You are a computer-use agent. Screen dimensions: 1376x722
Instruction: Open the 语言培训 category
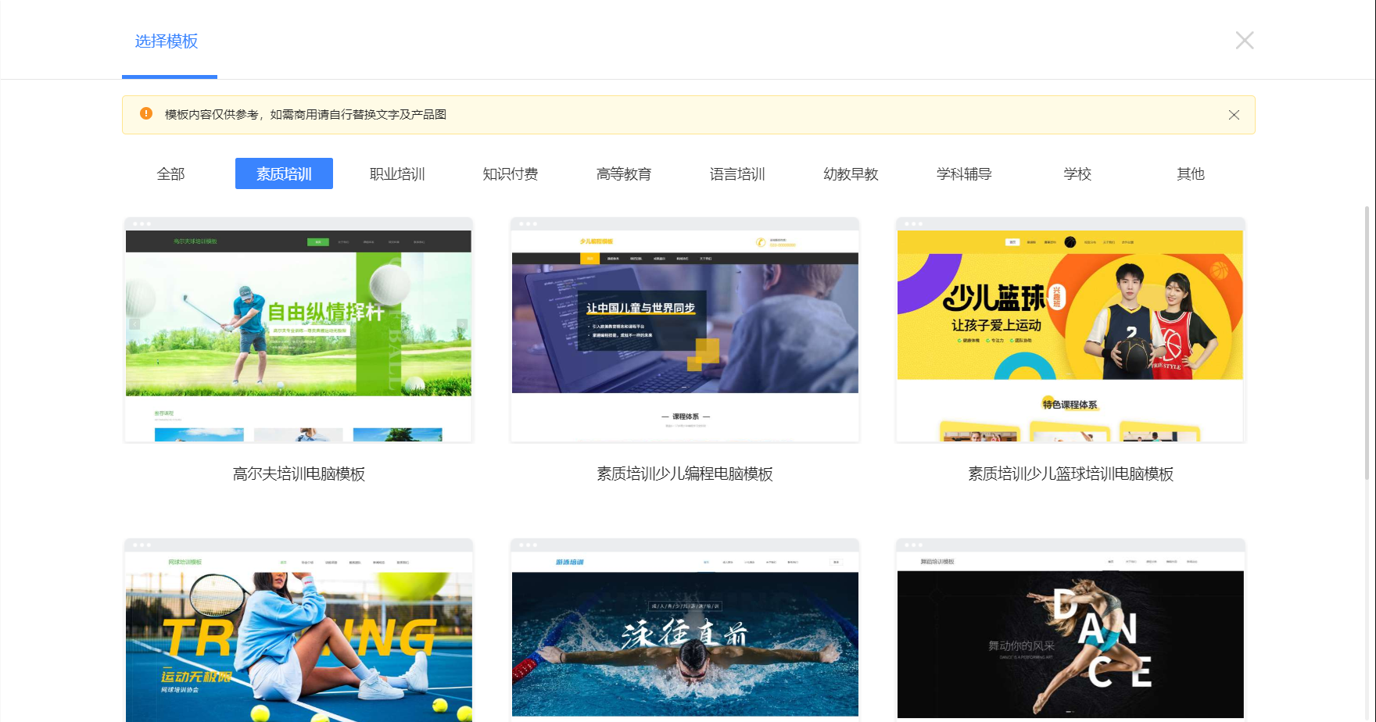click(x=737, y=173)
